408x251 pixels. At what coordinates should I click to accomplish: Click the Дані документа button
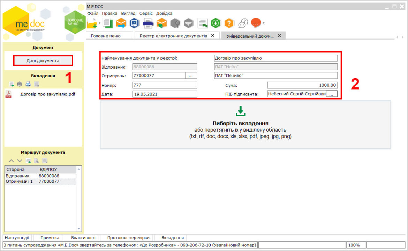43,61
